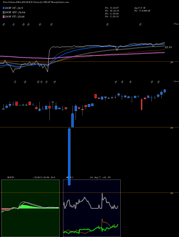Click the 'Pre O: 25.07' open value
The image size is (179, 237).
coord(112,8)
